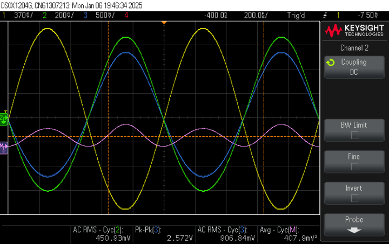Click the Pk-Pk(3) measurement readout
The height and width of the screenshot is (244, 389).
pos(164,234)
